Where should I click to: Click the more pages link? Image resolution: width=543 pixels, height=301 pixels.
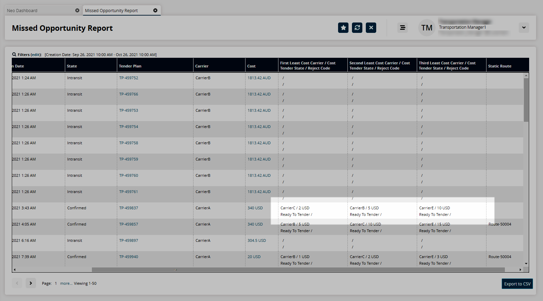click(66, 283)
